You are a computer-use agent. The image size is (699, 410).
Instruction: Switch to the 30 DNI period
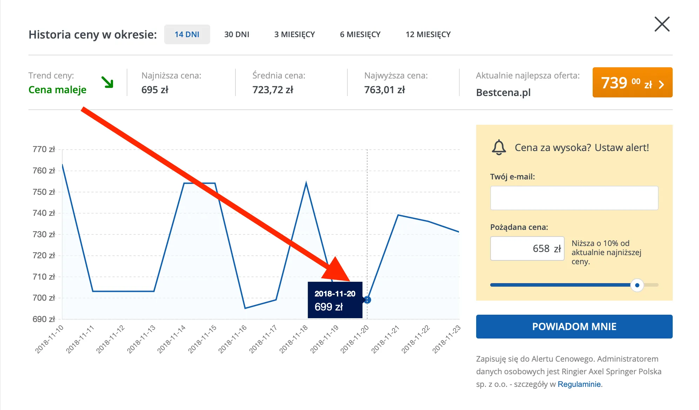(x=237, y=34)
